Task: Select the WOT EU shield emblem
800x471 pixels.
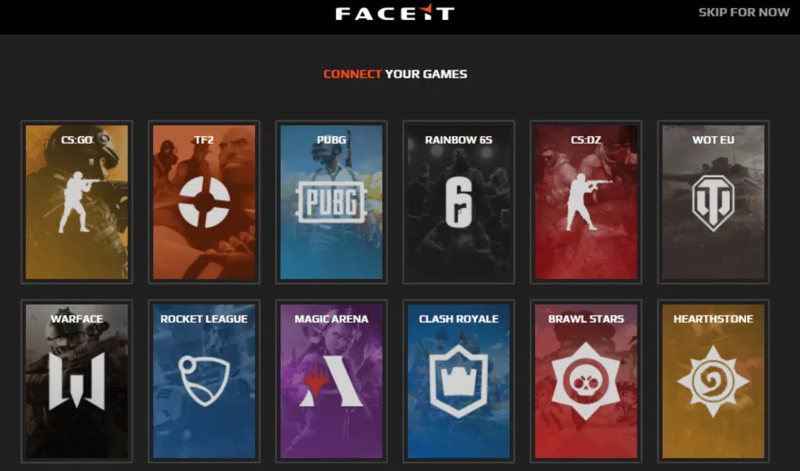Action: 713,203
